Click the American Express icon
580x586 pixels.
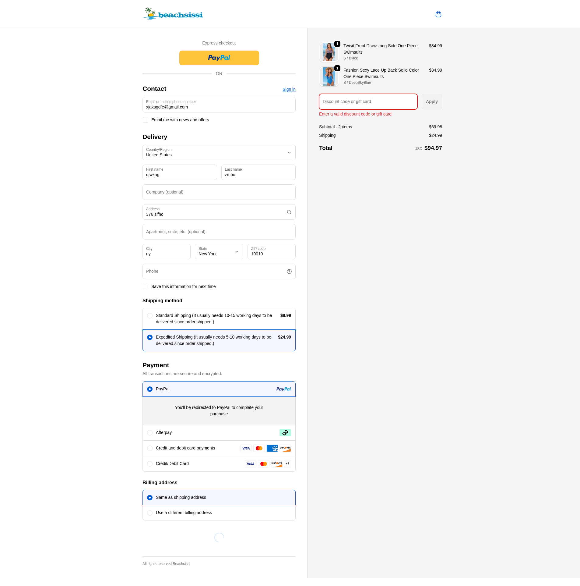[x=272, y=448]
